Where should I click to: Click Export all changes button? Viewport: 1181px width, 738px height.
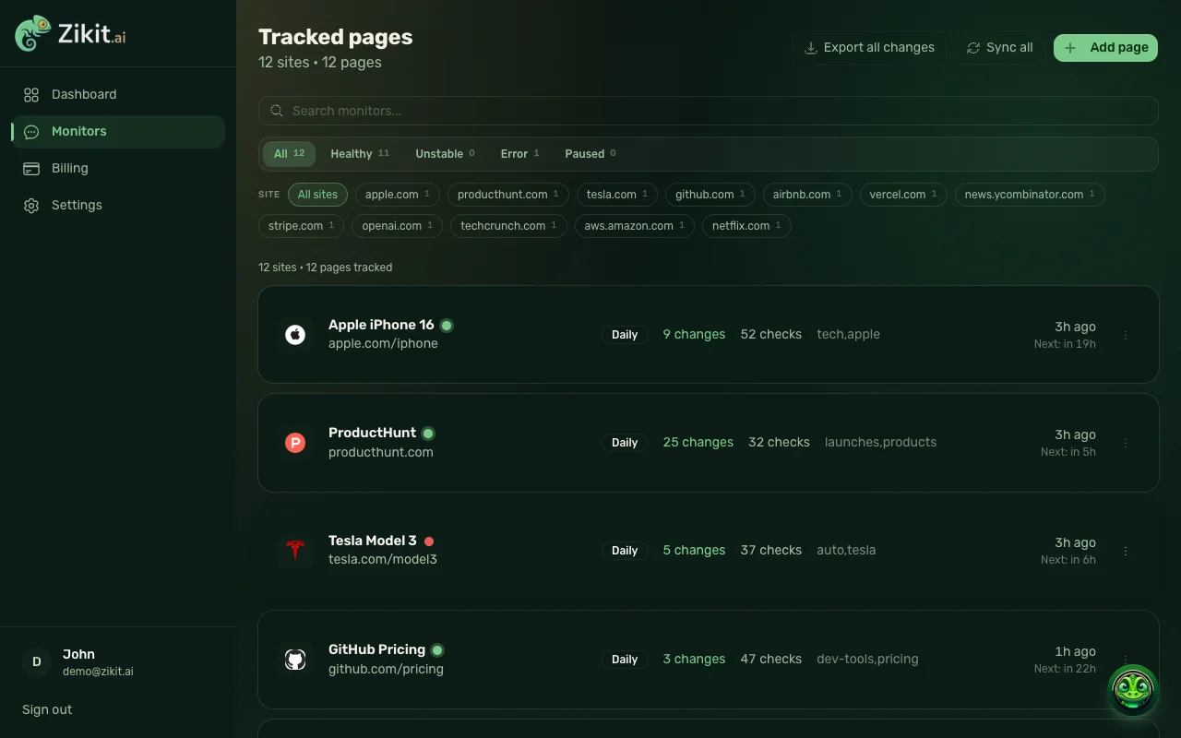tap(869, 48)
